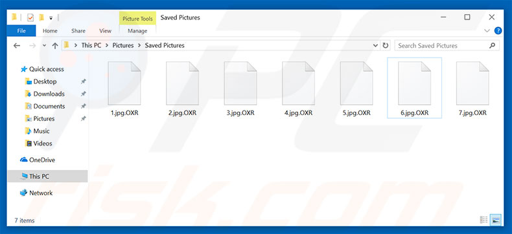The image size is (512, 234).
Task: Click the 1.jpg.OXR filename label
Action: point(124,113)
